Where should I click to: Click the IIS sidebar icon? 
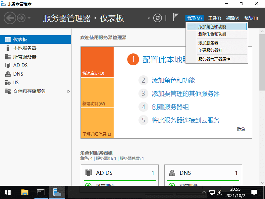(x=8, y=83)
